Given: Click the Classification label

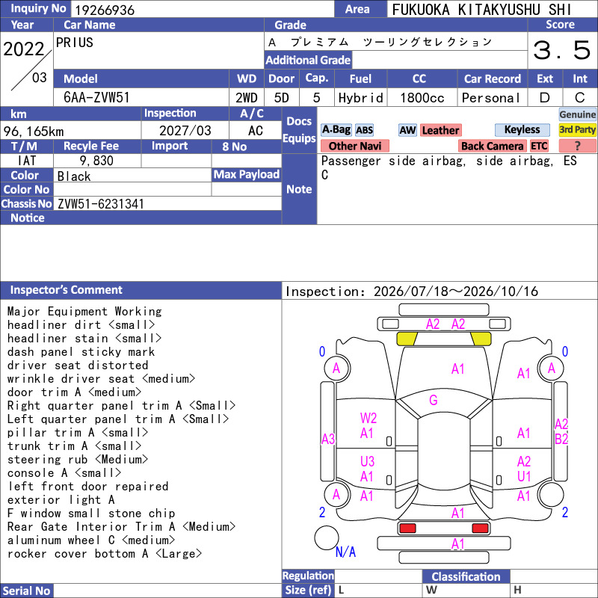Looking at the screenshot, I should click(466, 576).
